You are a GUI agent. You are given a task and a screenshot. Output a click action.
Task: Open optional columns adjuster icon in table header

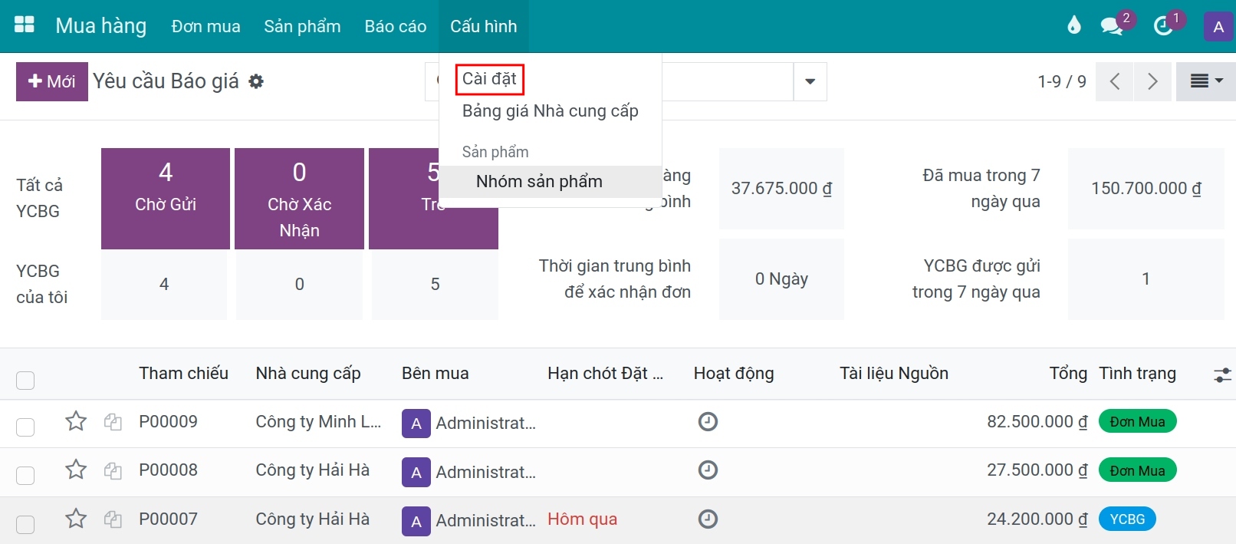click(1222, 374)
